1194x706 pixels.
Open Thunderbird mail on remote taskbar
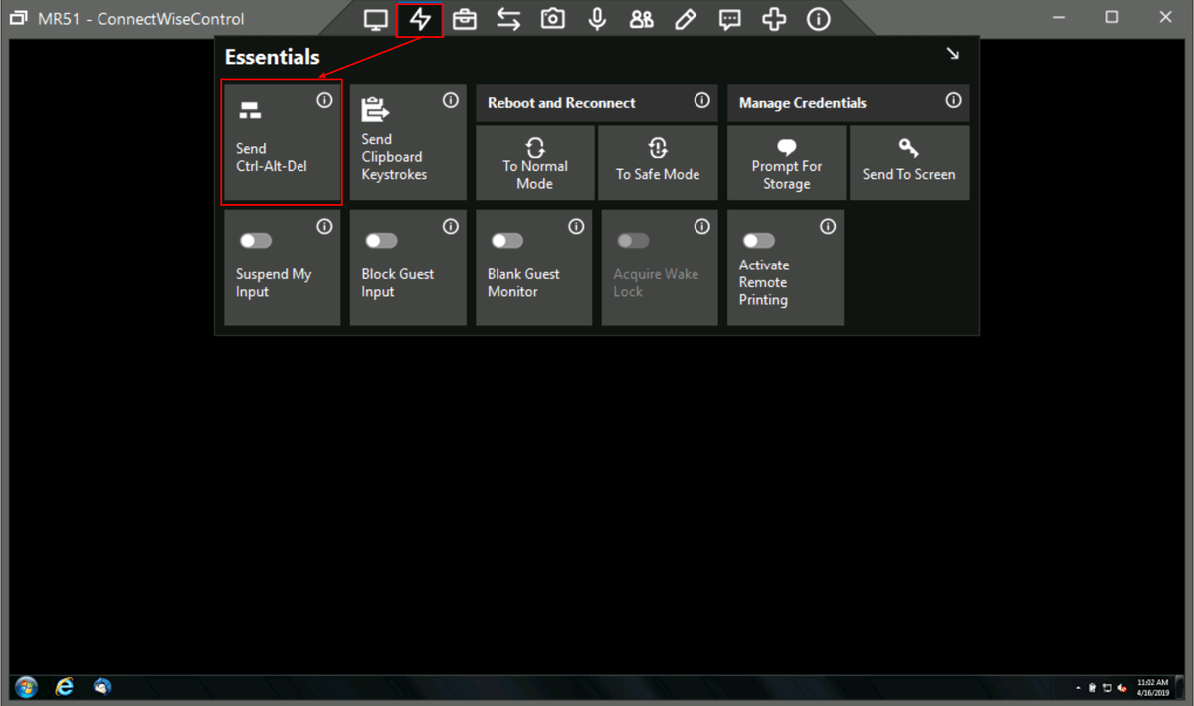pyautogui.click(x=102, y=687)
